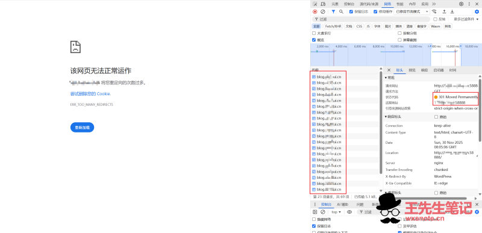Open the 时间 tab in request details

(x=452, y=70)
